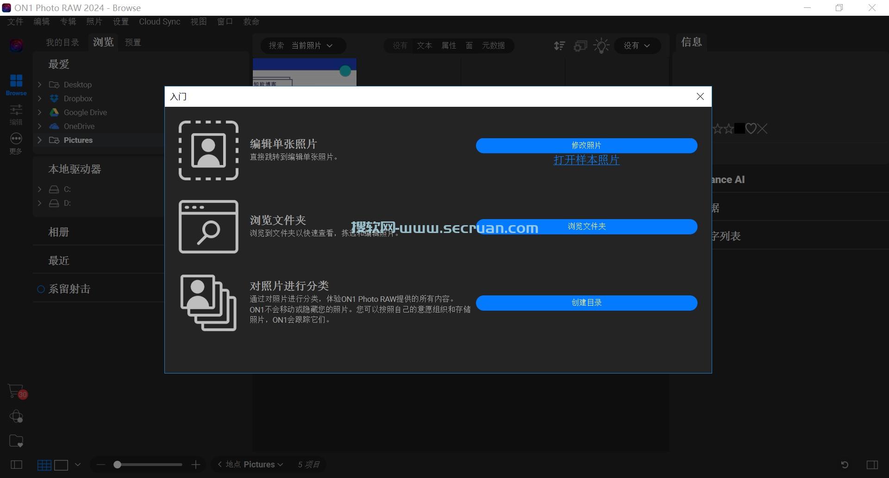Click the reset undo icon at bottom right
The width and height of the screenshot is (889, 478).
tap(845, 465)
